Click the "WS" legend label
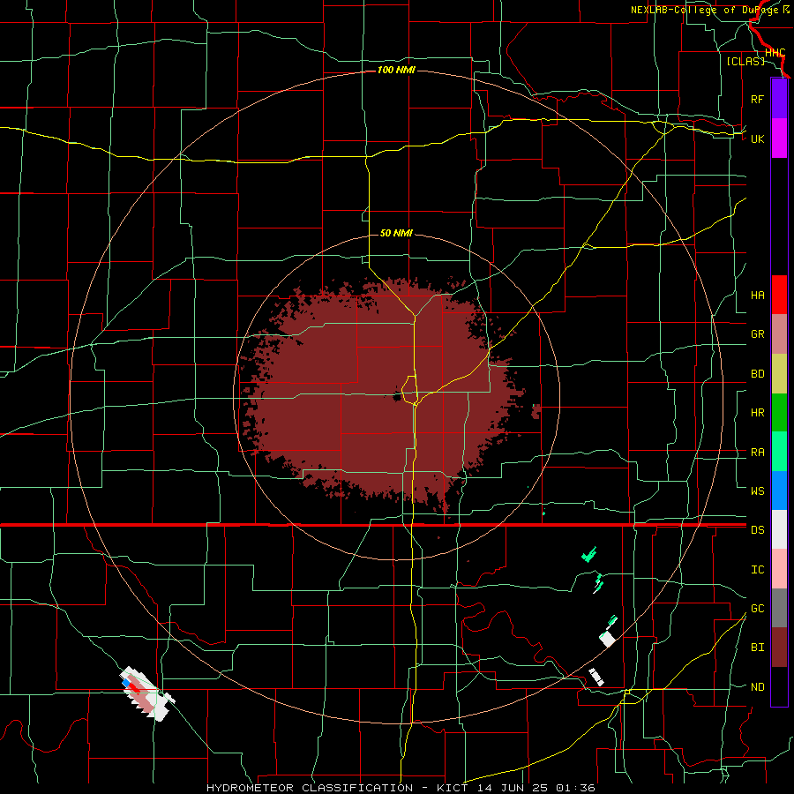The height and width of the screenshot is (794, 794). click(x=757, y=491)
